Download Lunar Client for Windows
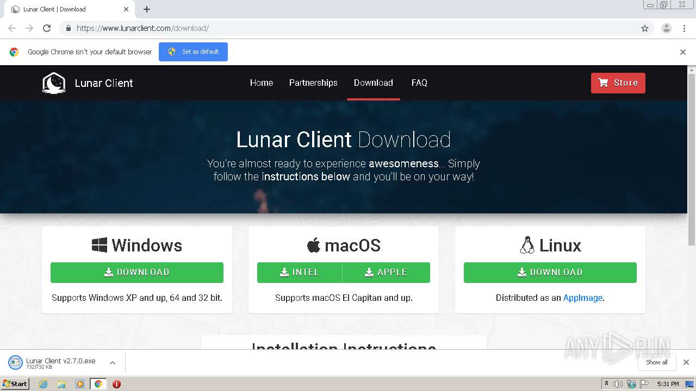 click(x=137, y=273)
